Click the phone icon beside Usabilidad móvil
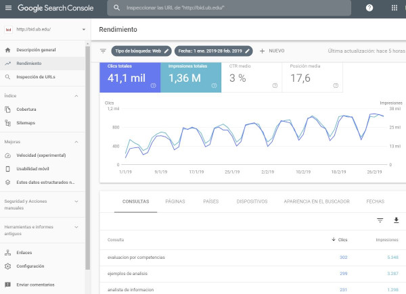 pos(7,169)
